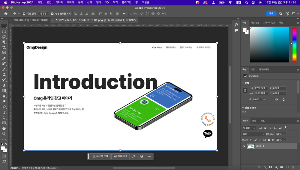Hide 레이어 1 using eye icon
This screenshot has width=300, height=170.
(x=244, y=146)
